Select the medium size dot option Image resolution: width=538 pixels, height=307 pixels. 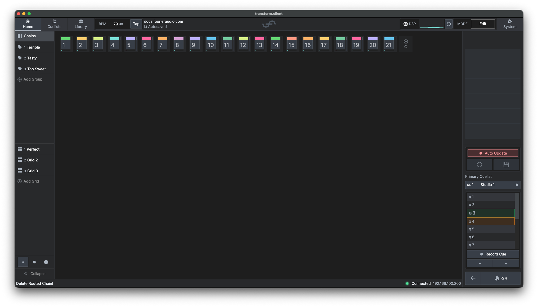(34, 262)
